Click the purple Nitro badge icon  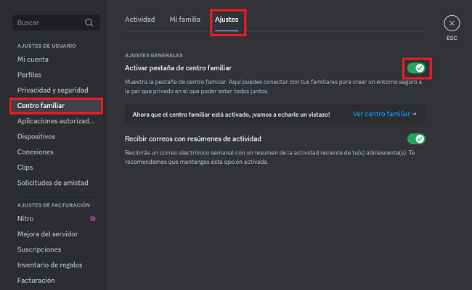coord(92,218)
